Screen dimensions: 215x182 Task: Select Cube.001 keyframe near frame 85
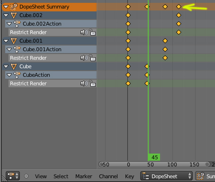(x=165, y=41)
